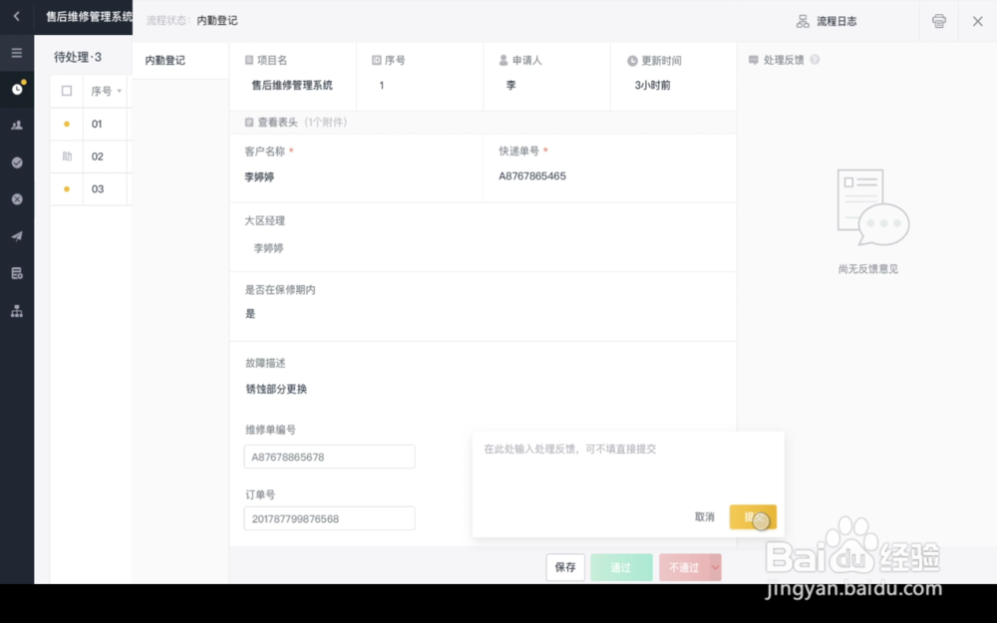
Task: Open the data table icon in sidebar
Action: pos(17,273)
